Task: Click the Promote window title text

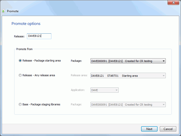Action: tap(13, 11)
